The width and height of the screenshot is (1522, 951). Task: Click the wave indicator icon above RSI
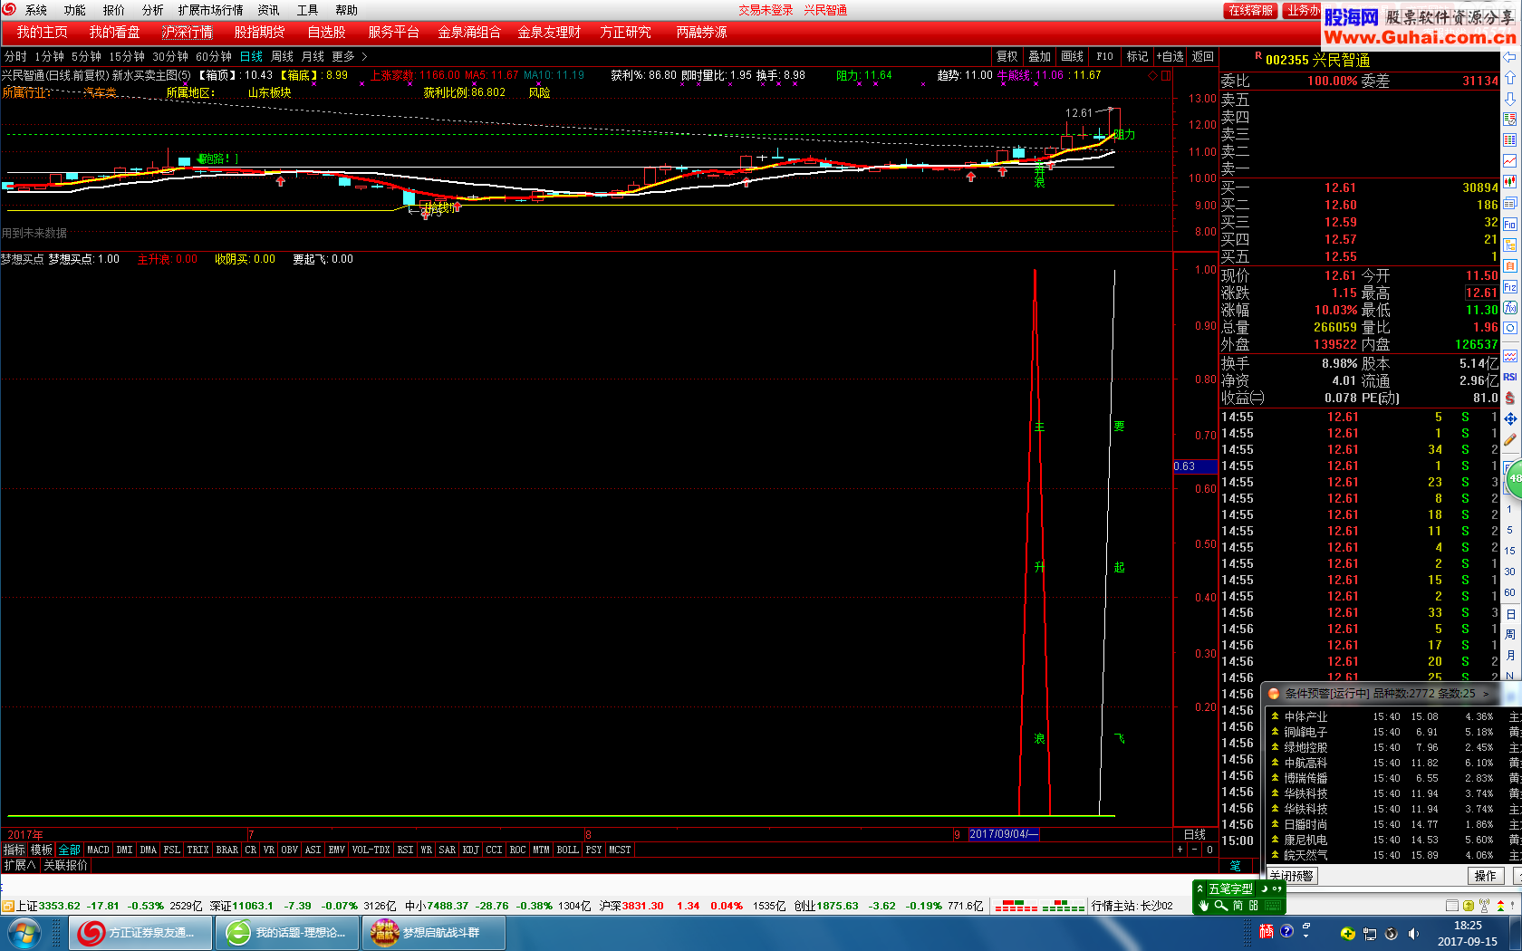(x=1509, y=356)
